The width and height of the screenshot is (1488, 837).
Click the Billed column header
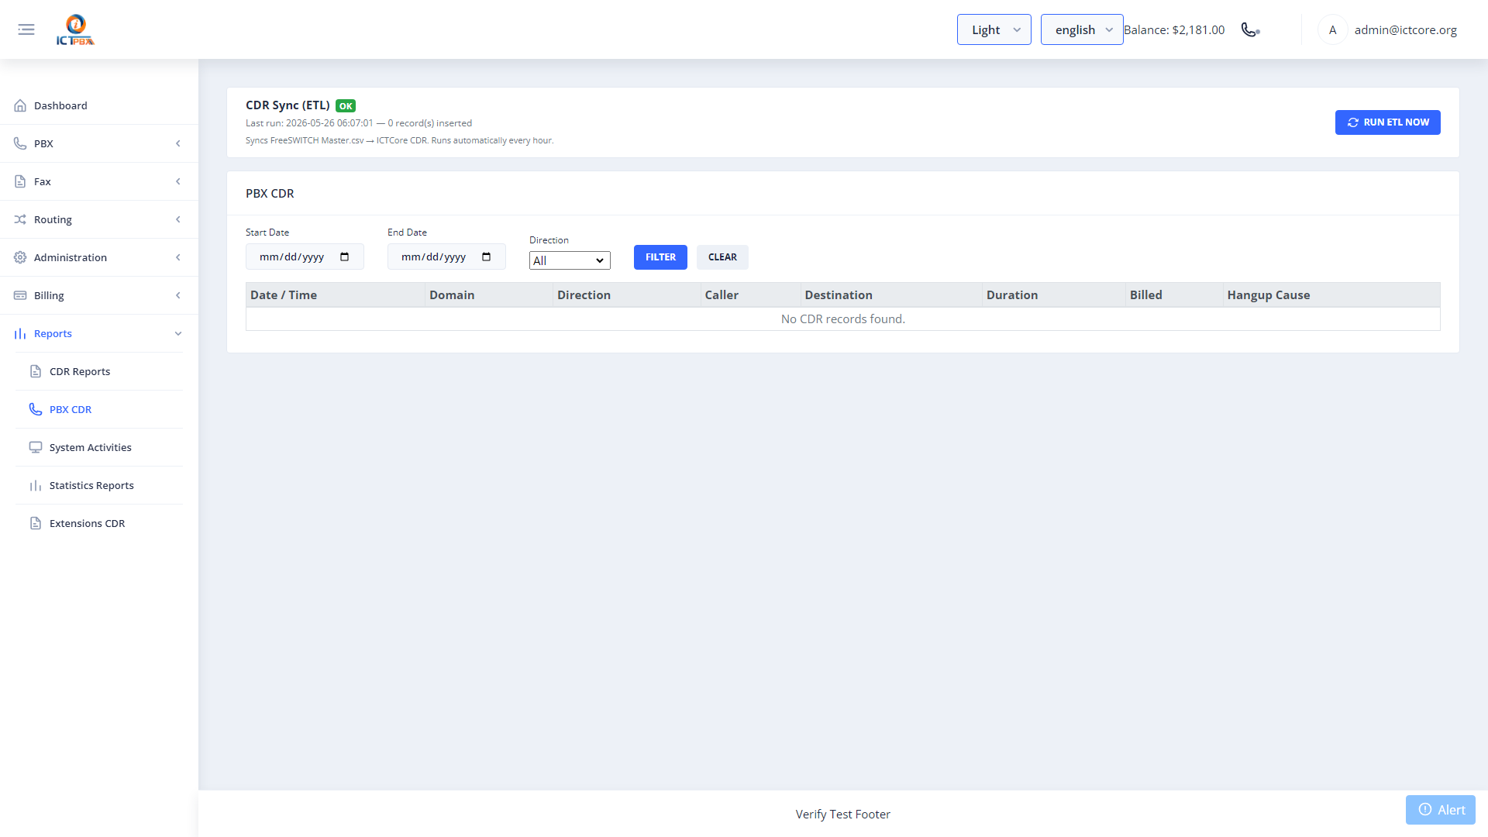pyautogui.click(x=1174, y=295)
